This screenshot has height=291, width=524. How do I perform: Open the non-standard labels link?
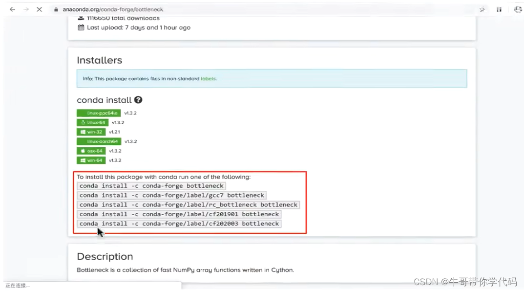208,79
